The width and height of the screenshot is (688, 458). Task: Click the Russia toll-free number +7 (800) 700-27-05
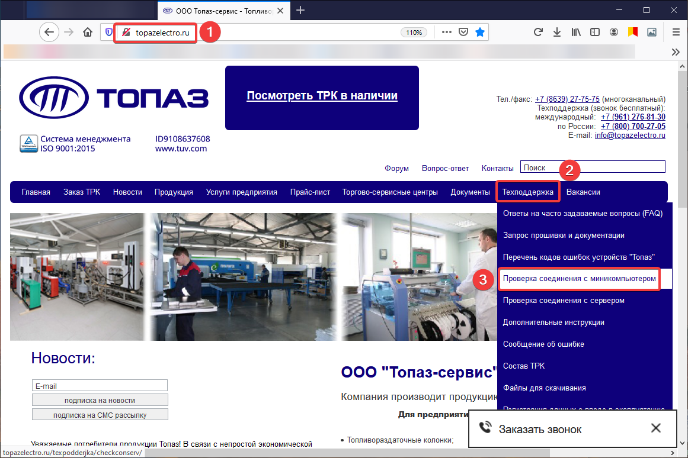point(633,126)
